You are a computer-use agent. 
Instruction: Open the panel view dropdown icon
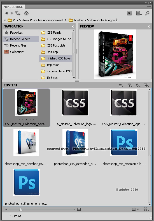139,13
